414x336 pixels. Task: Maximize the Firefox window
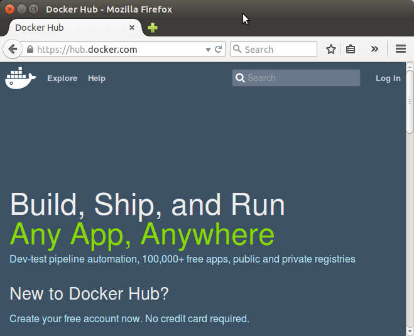click(x=33, y=9)
